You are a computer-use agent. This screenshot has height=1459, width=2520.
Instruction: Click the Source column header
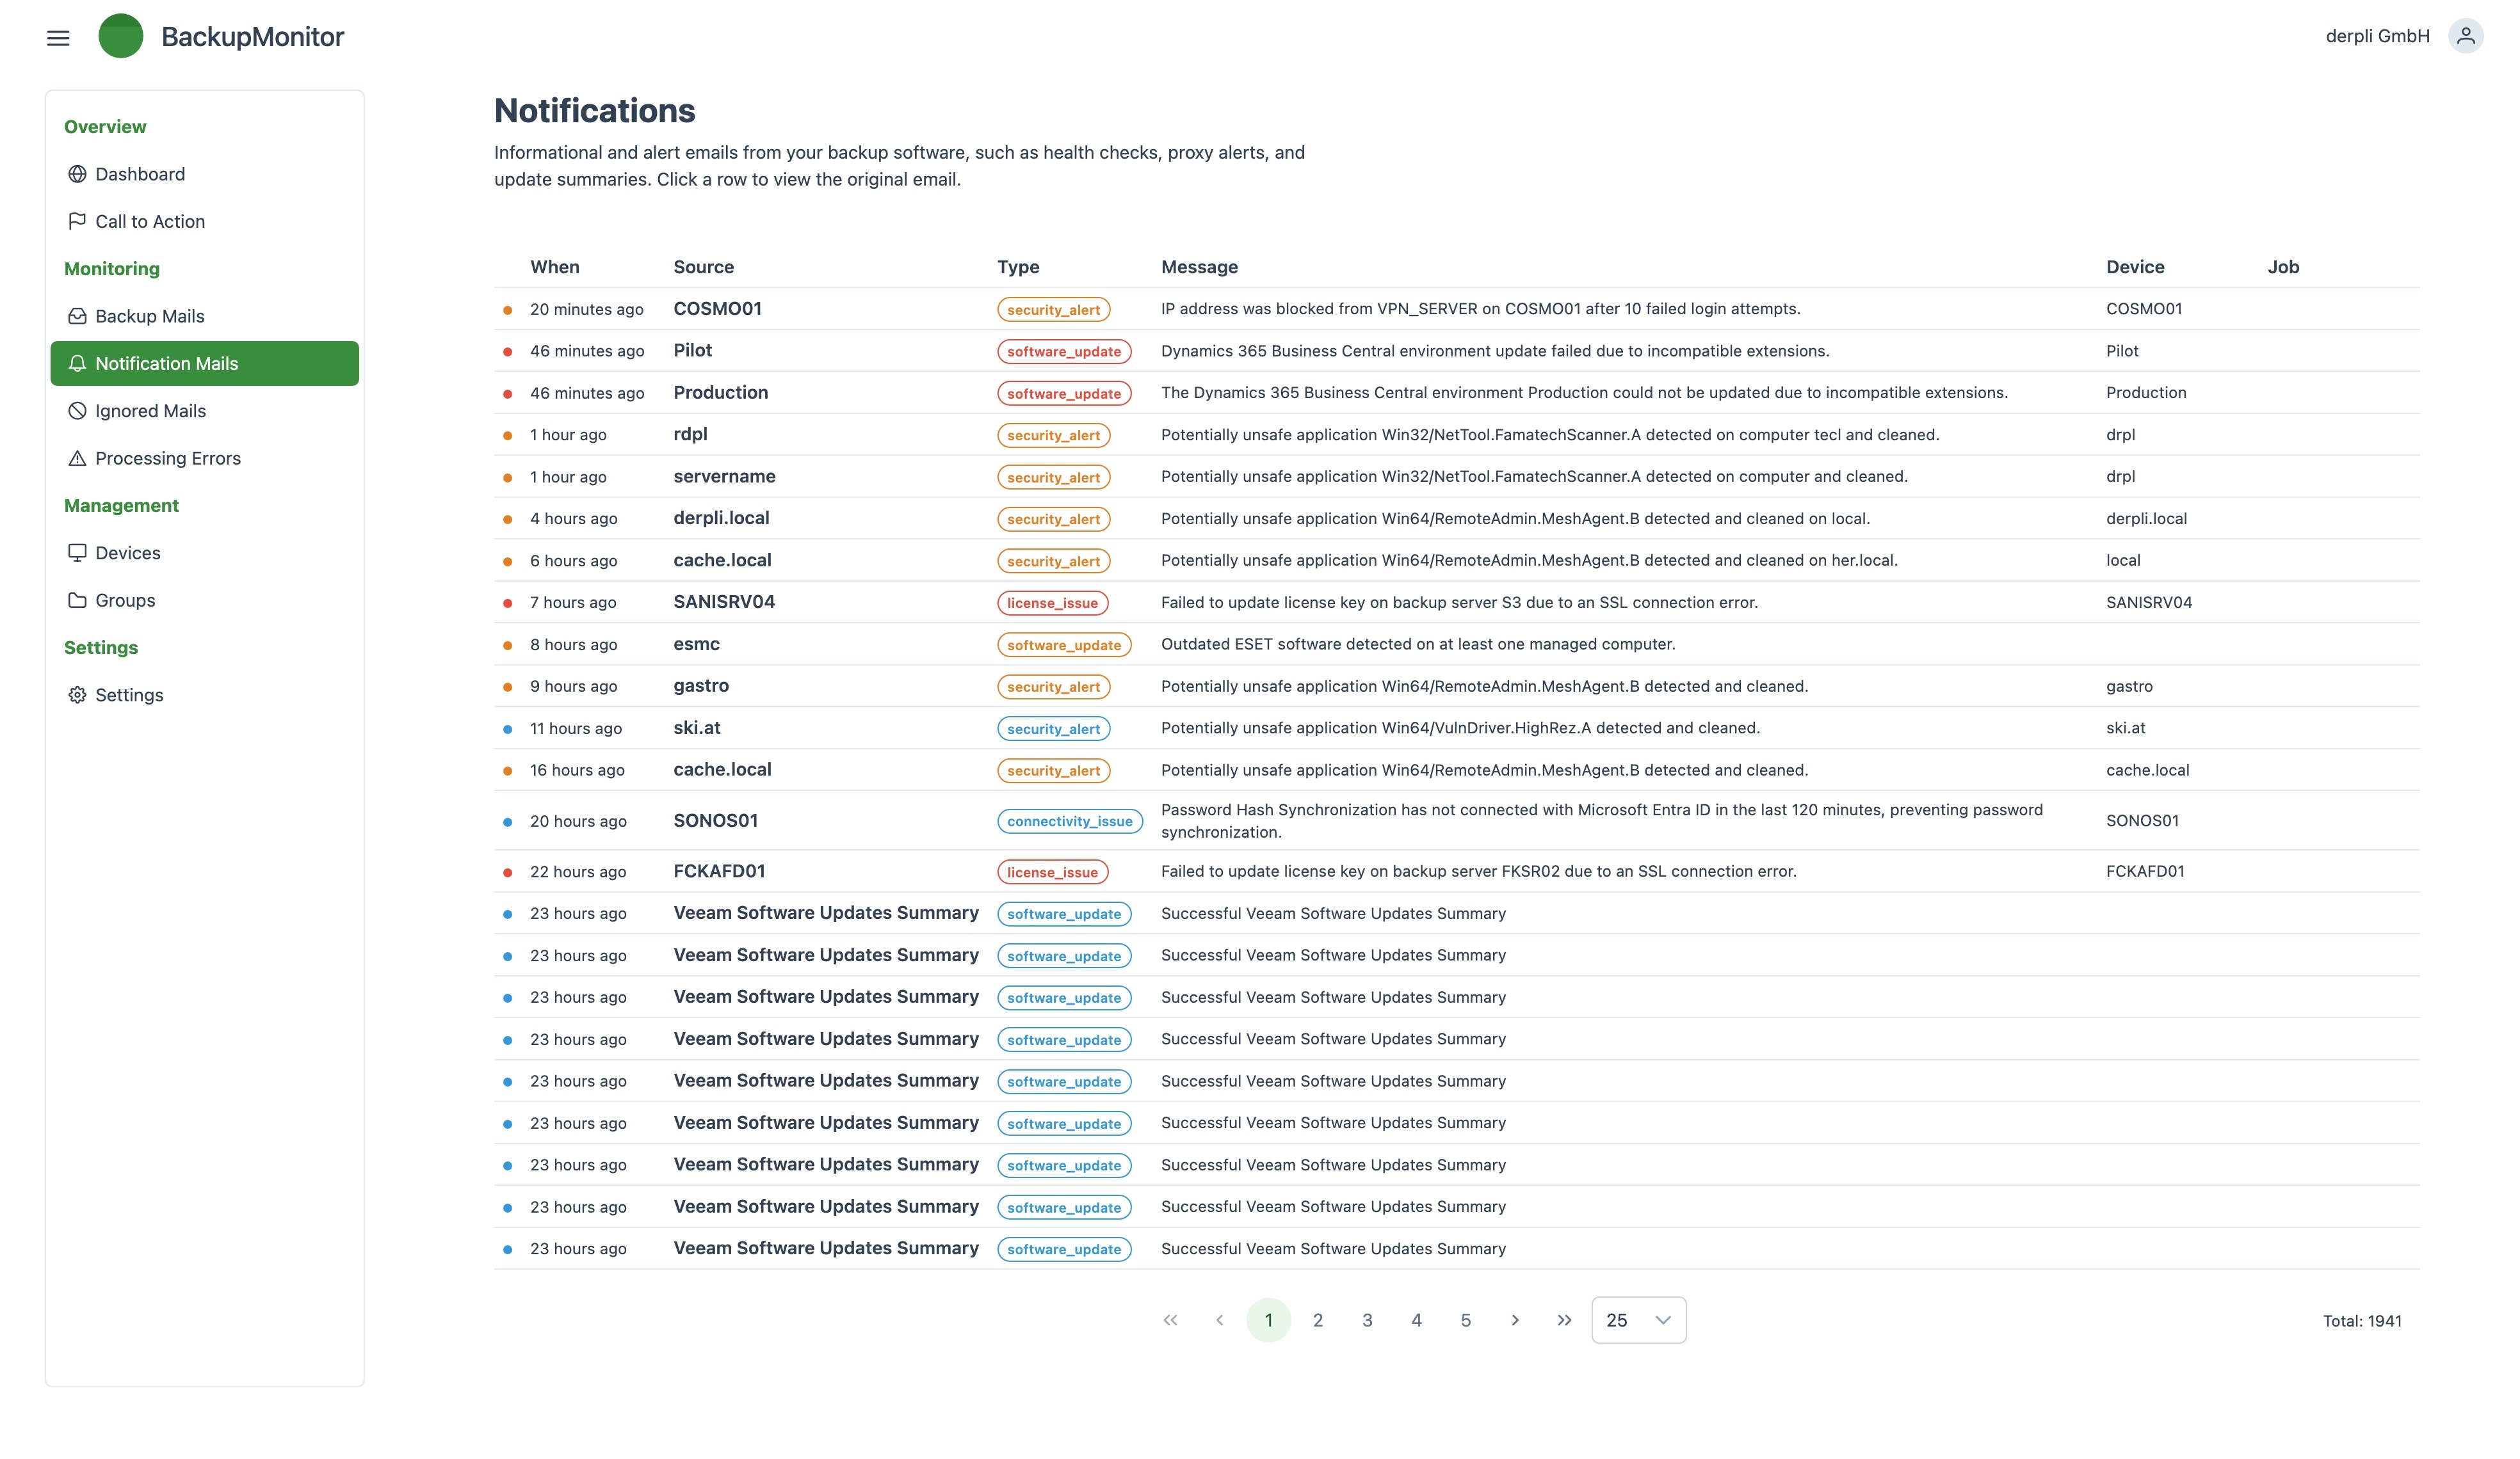pyautogui.click(x=703, y=267)
